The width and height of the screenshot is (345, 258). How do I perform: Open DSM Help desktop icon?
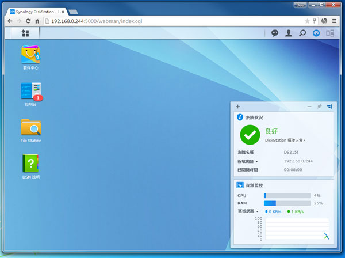point(31,164)
